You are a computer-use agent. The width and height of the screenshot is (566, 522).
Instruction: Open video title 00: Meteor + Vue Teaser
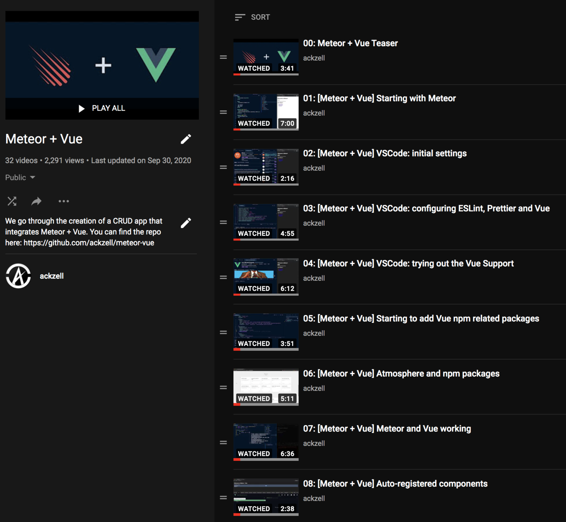(350, 43)
